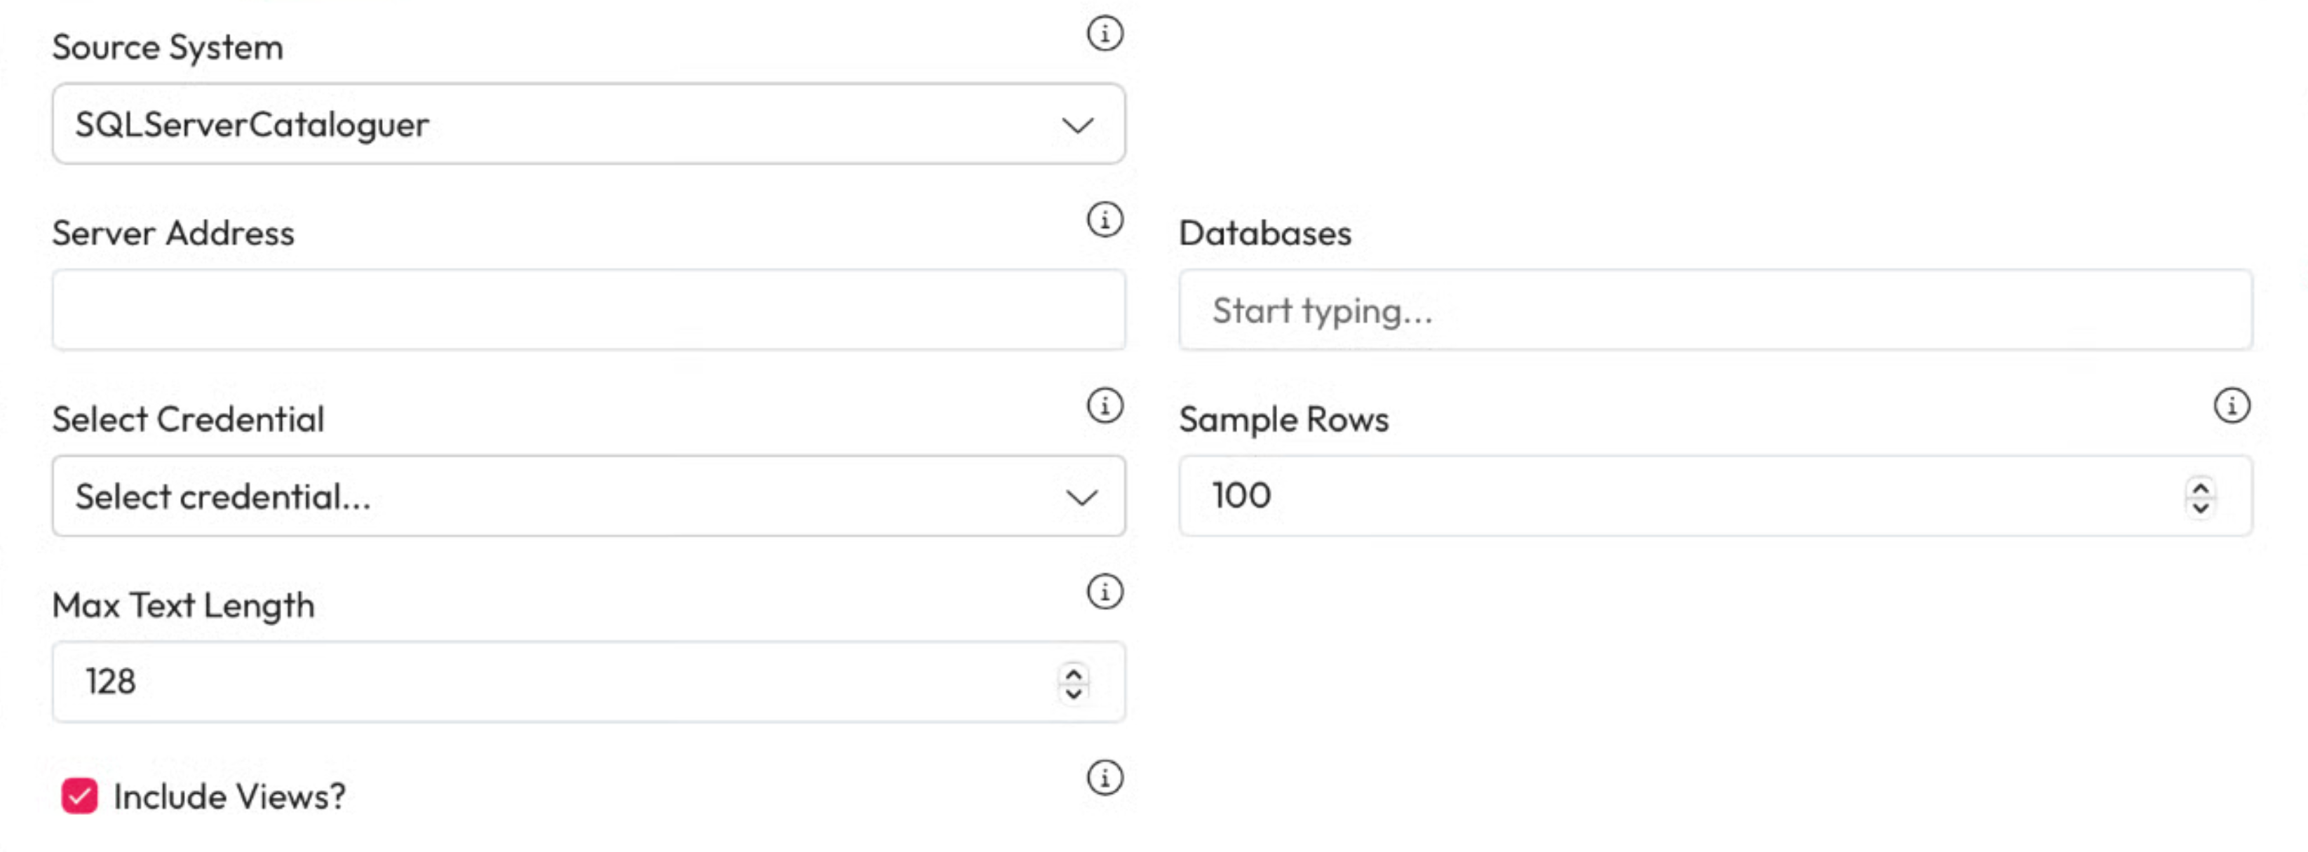Click the Include Views info icon
This screenshot has width=2308, height=852.
click(1105, 778)
